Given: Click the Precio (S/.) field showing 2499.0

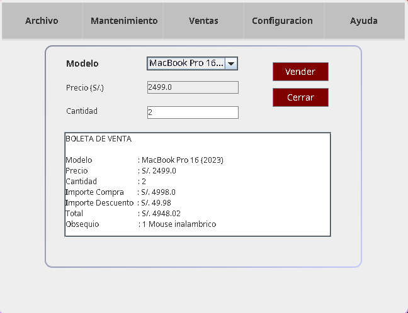Looking at the screenshot, I should (193, 87).
